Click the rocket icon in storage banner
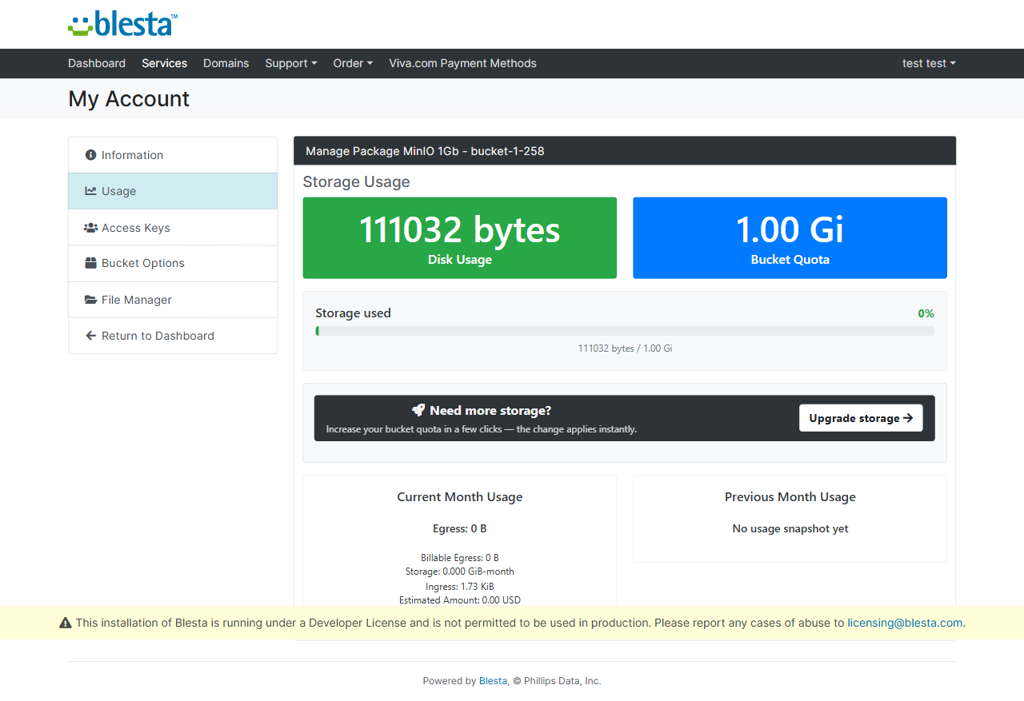 pos(418,410)
